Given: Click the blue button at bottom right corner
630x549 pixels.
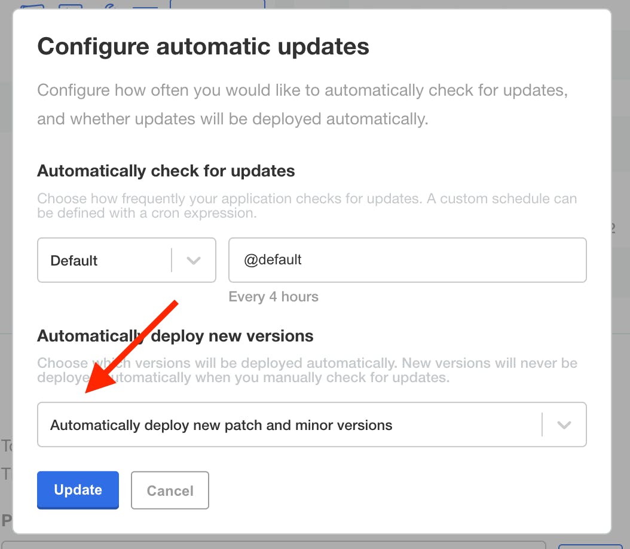Looking at the screenshot, I should pos(595,545).
